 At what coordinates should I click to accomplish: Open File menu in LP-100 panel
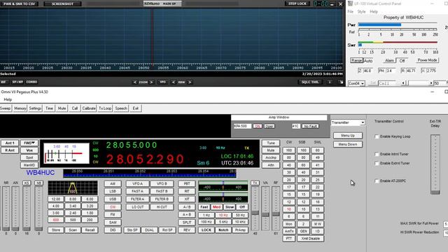350,12
